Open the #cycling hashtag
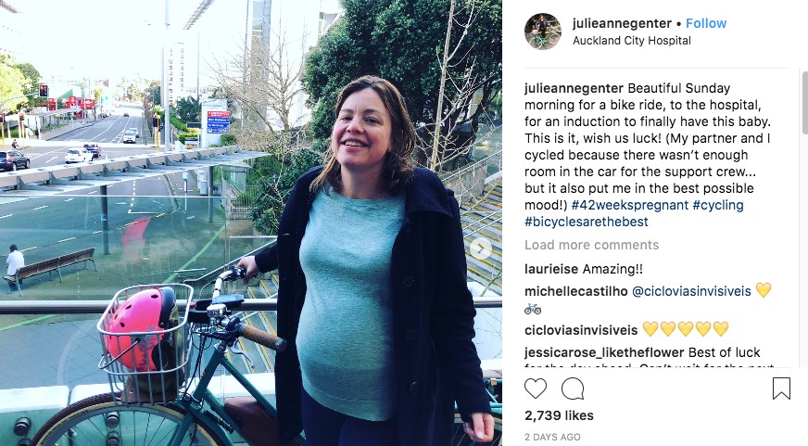This screenshot has width=808, height=446. (718, 205)
